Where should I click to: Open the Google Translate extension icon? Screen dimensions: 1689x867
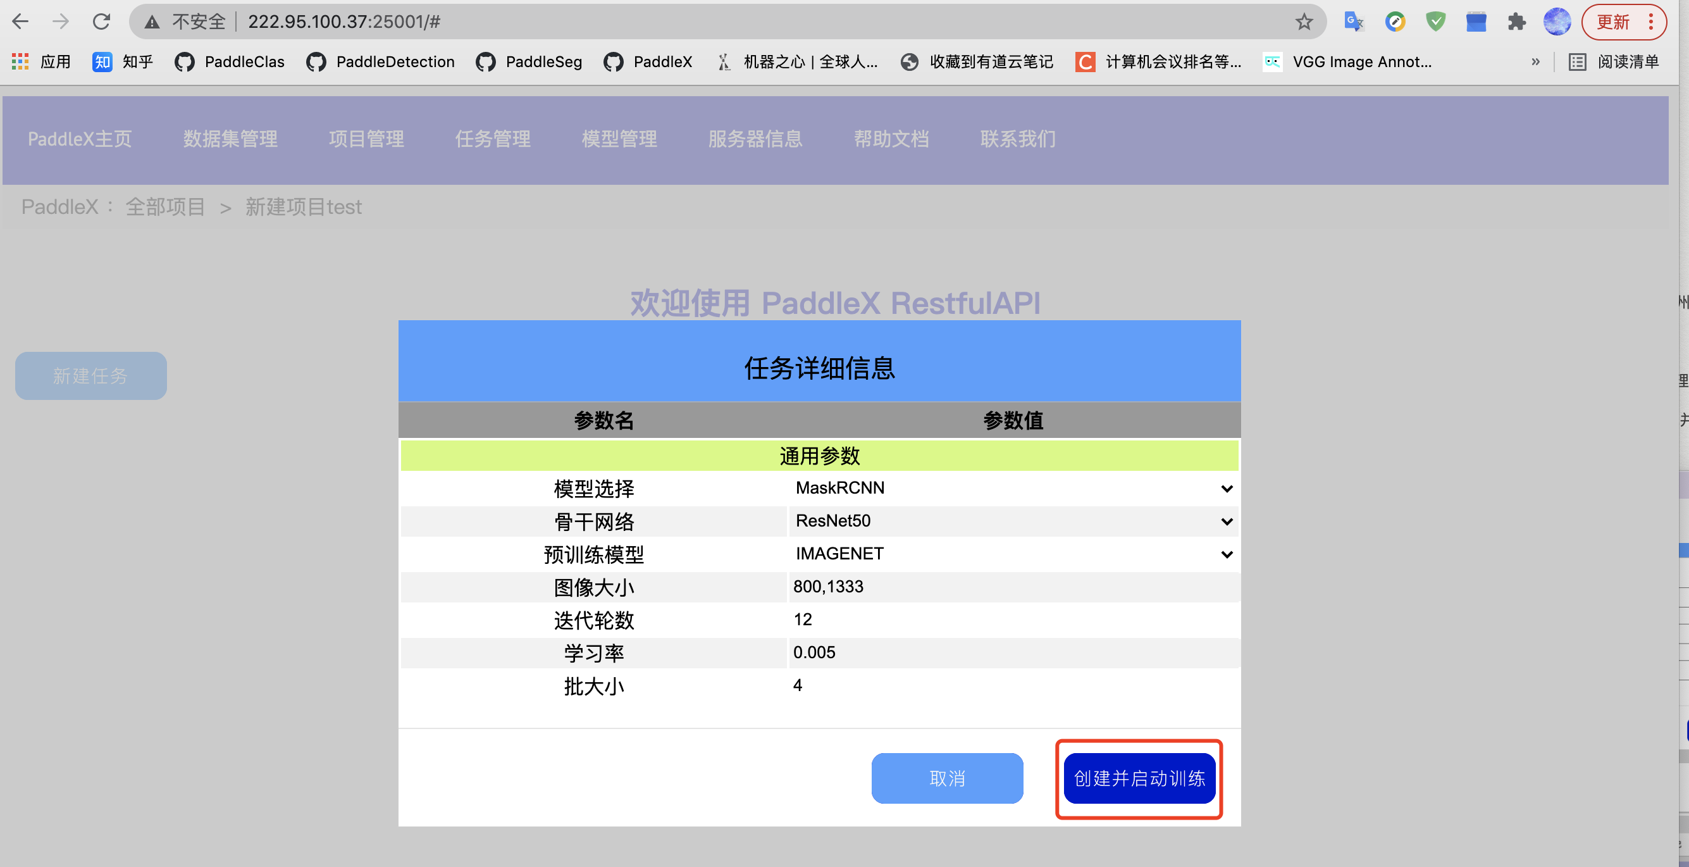[x=1353, y=22]
